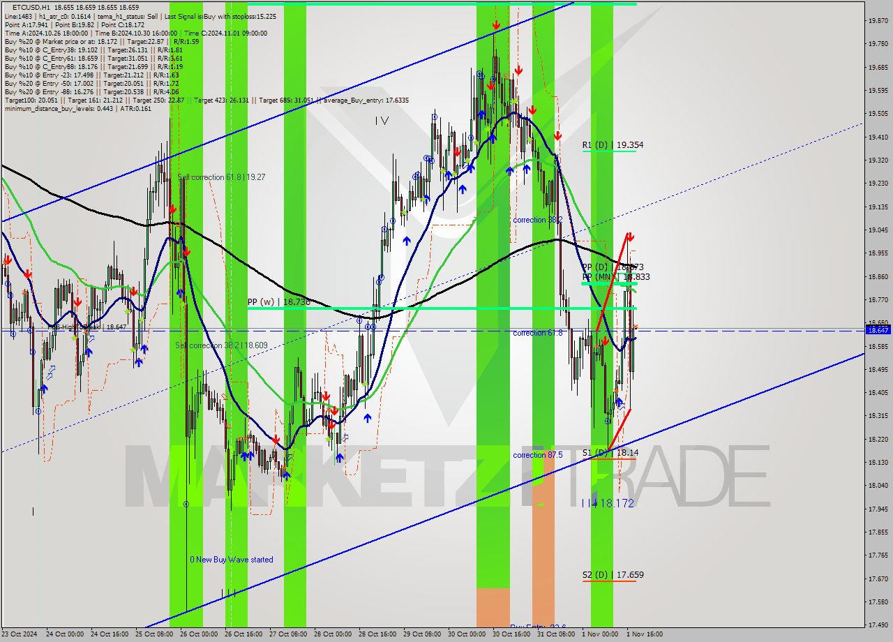893x642 pixels.
Task: Select the 'S1 (D) | 18.14' support label
Action: (x=610, y=453)
